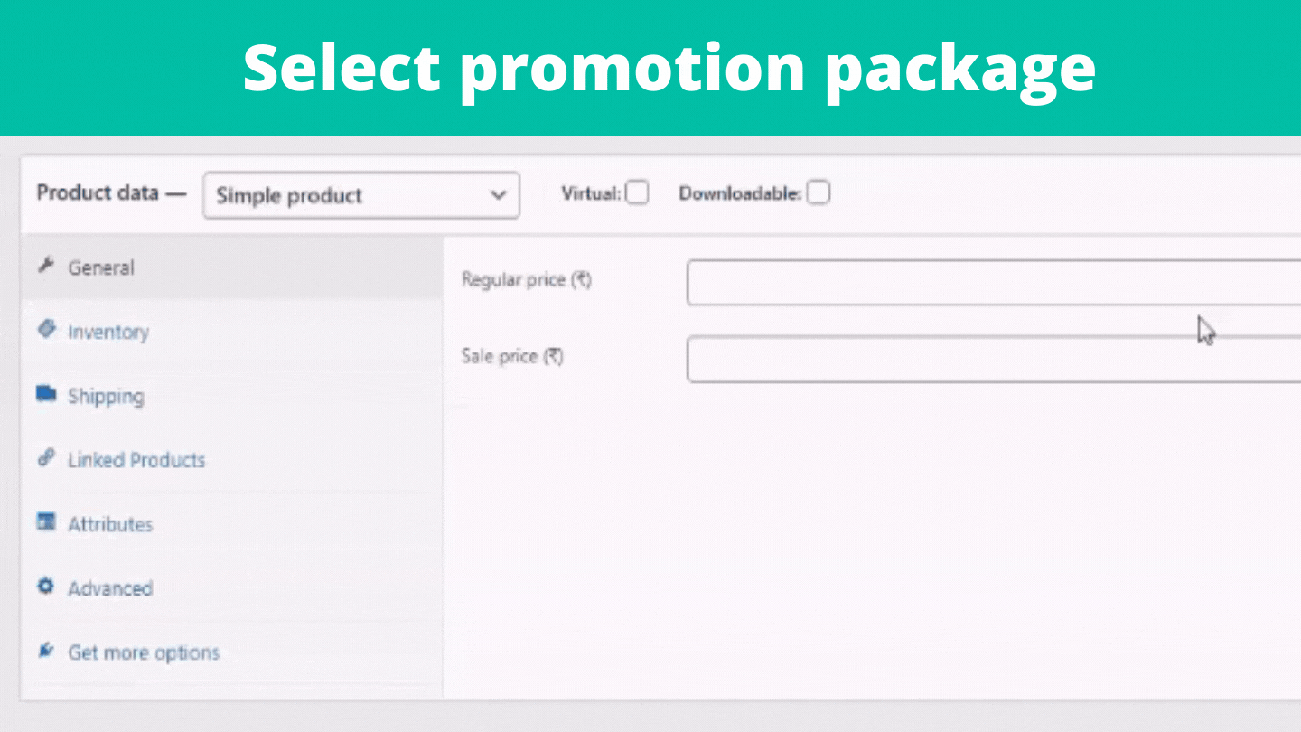Click the Get more options link

[x=144, y=652]
